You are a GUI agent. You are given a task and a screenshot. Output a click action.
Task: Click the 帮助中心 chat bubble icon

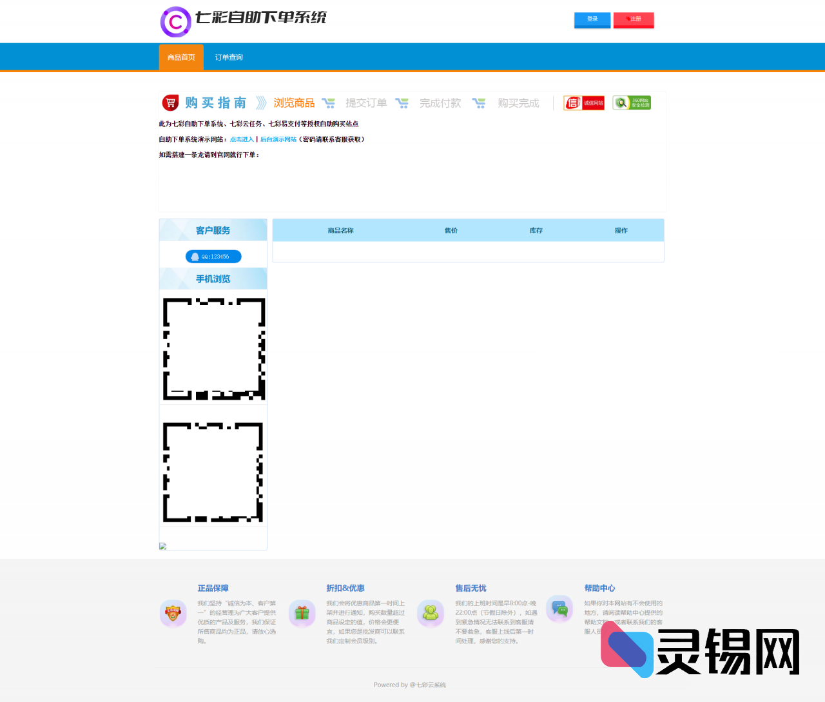[559, 609]
